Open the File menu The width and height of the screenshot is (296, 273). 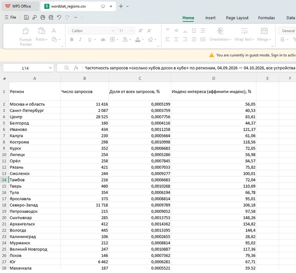11,17
